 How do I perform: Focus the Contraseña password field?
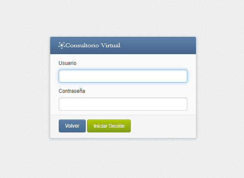tap(123, 104)
